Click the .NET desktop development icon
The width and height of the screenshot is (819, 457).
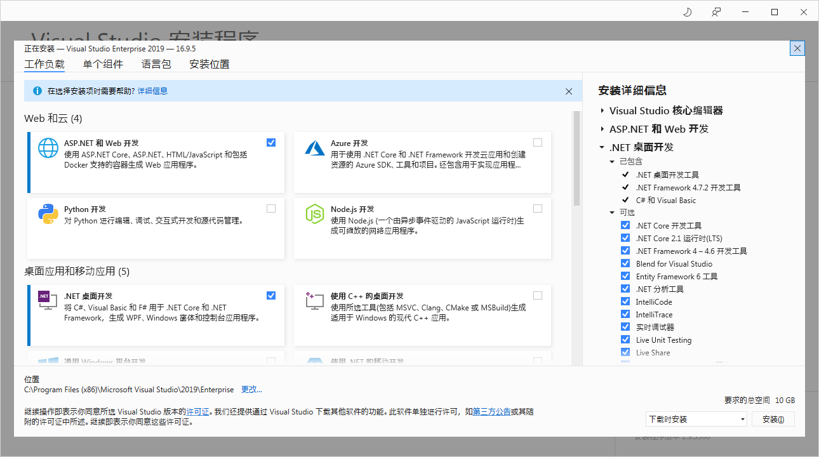tap(48, 301)
